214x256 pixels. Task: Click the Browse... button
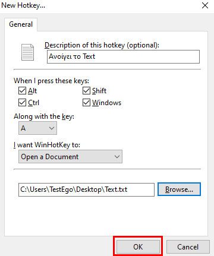point(179,189)
